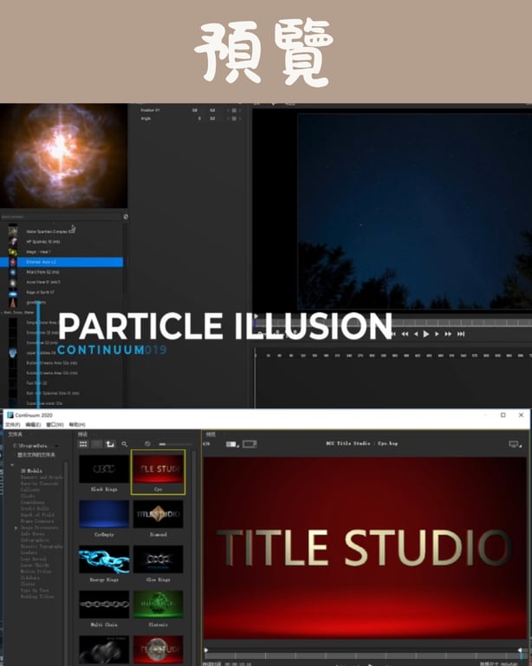Screen dimensions: 532x666
Task: Select the CycEmpty preset thumbnail
Action: tap(104, 514)
